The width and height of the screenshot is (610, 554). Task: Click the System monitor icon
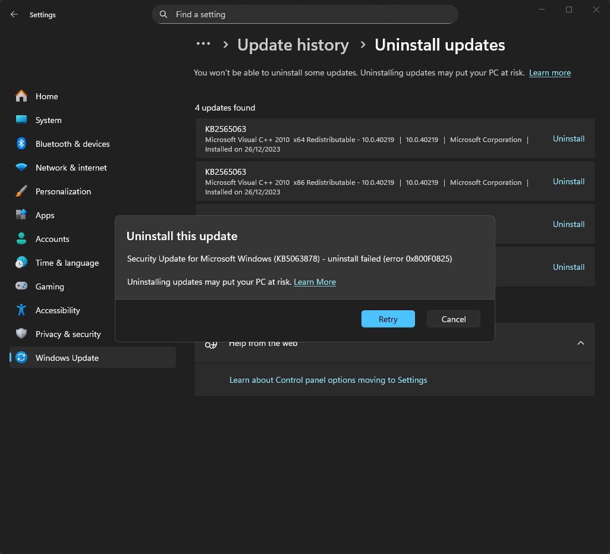[21, 120]
